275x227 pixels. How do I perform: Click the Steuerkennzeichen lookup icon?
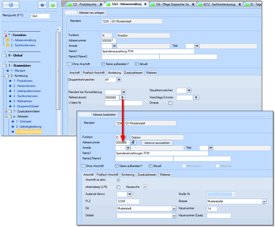[x=189, y=90]
